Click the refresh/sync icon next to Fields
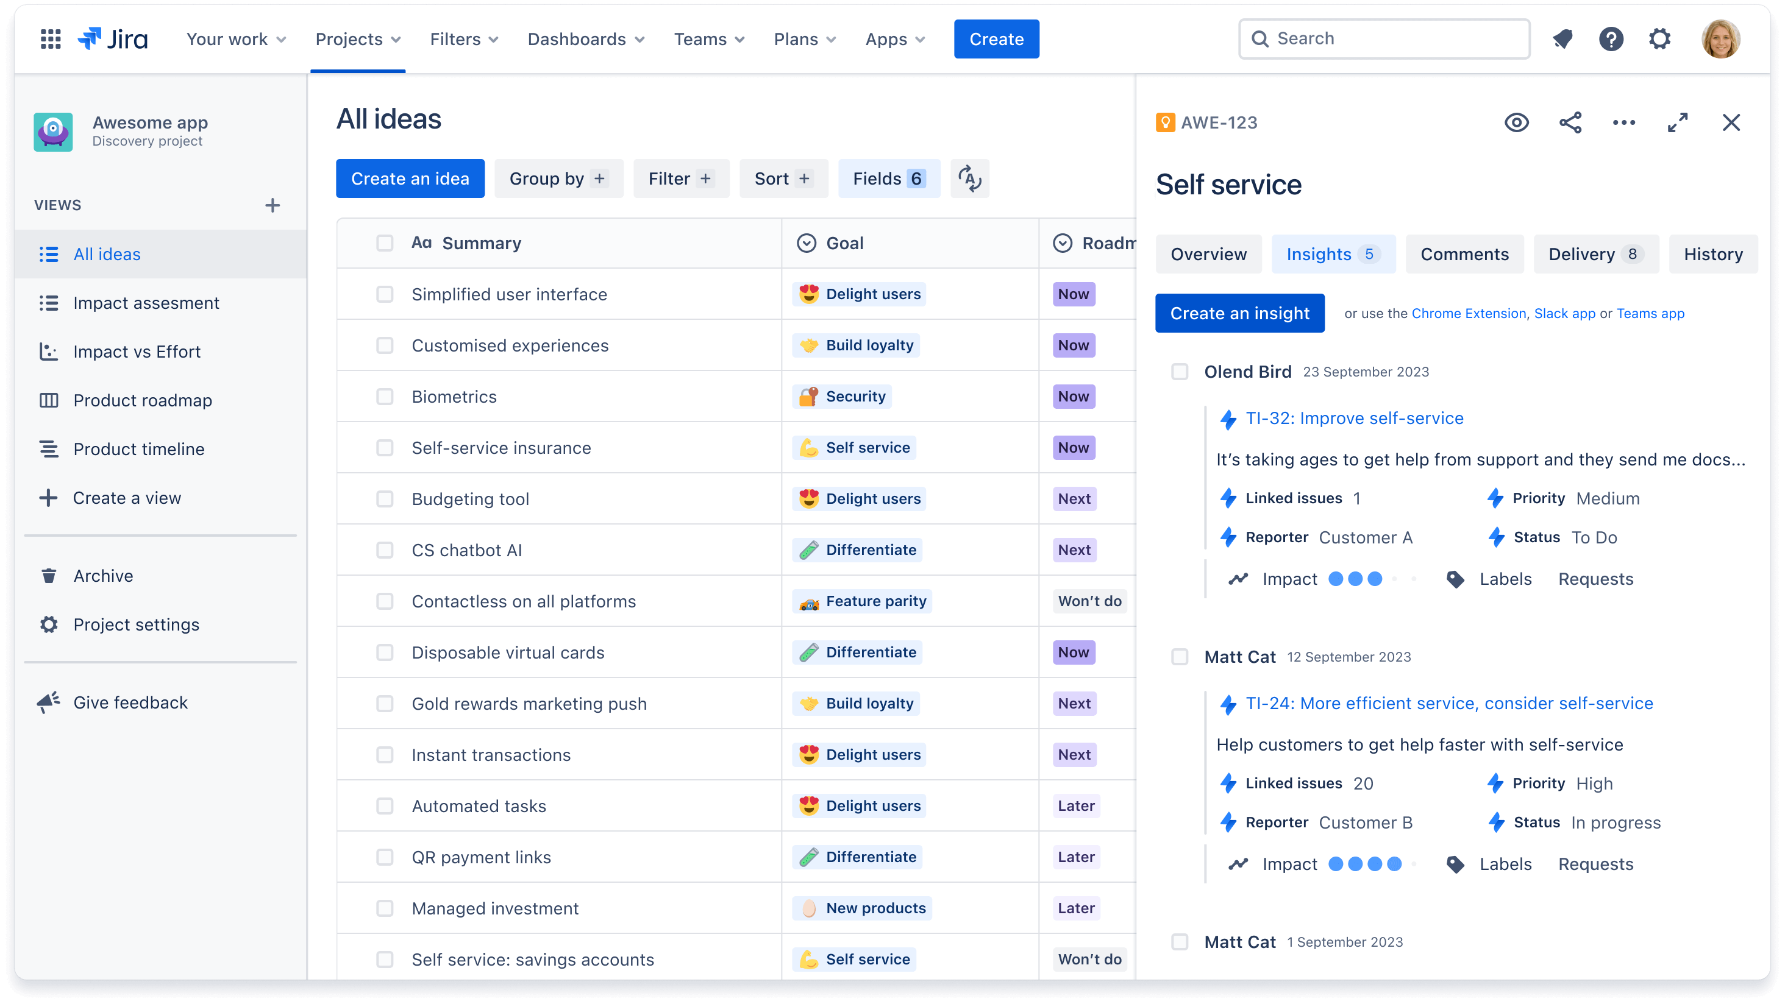Viewport: 1785px width, 1004px height. (x=970, y=179)
